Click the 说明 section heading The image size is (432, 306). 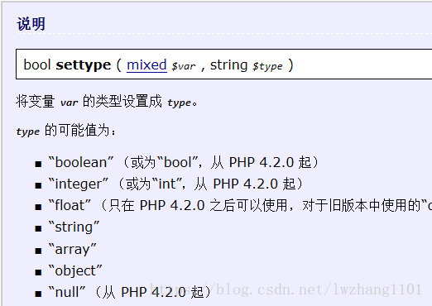pyautogui.click(x=31, y=24)
